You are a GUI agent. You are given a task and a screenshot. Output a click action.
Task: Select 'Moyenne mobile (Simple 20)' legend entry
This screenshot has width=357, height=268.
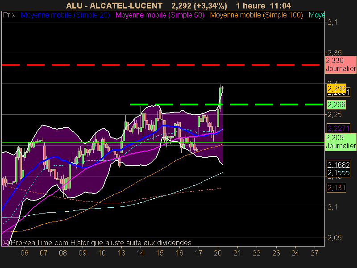coord(65,15)
